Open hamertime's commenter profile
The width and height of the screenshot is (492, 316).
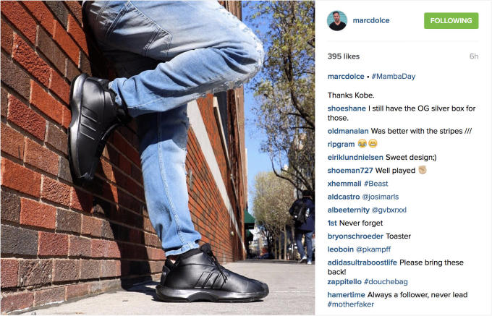346,295
